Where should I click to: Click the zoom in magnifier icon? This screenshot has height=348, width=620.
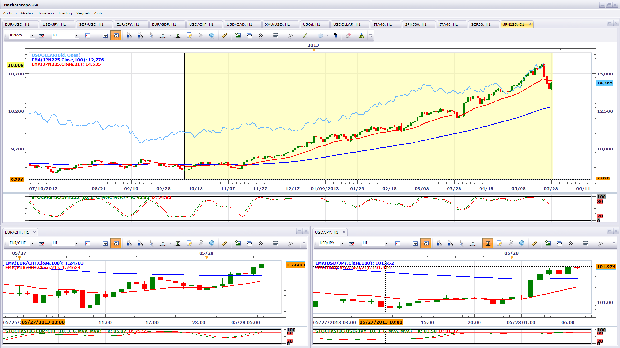coord(129,35)
